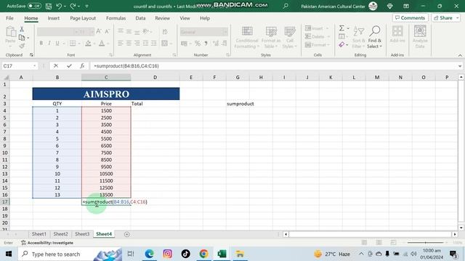The width and height of the screenshot is (465, 261).
Task: Click the Comments button
Action: [x=410, y=17]
